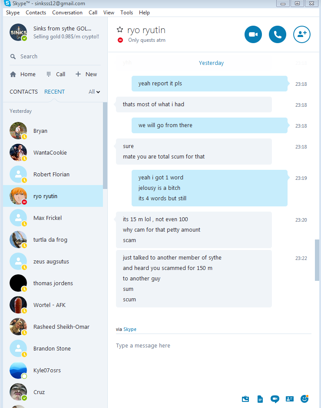
Task: Open the Call dial pad
Action: pos(56,74)
